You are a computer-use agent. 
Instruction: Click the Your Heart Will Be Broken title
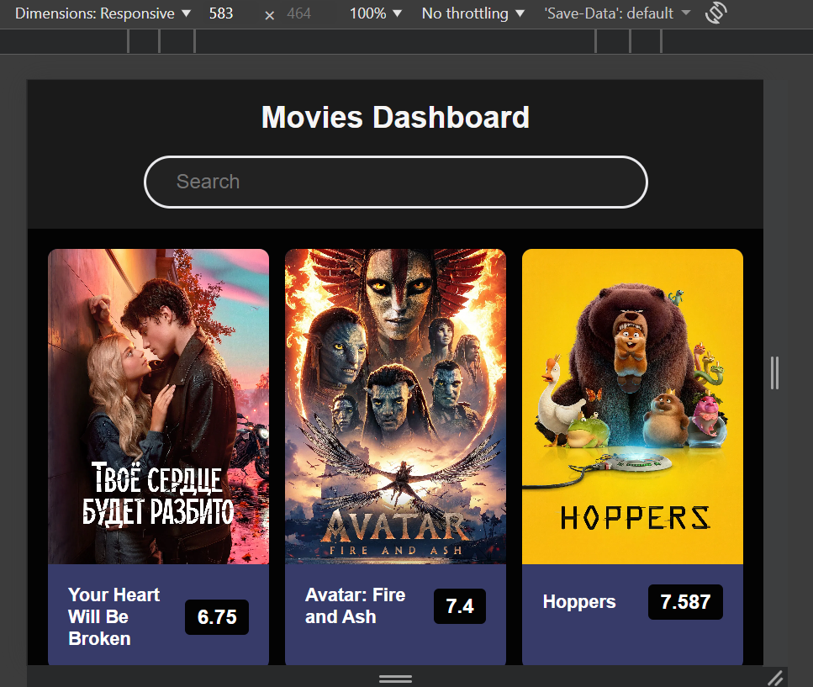pos(114,617)
